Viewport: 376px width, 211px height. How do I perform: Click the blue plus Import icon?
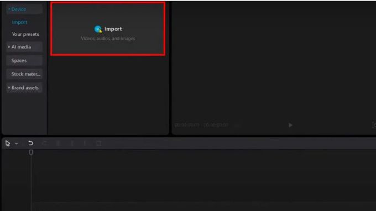coord(98,29)
